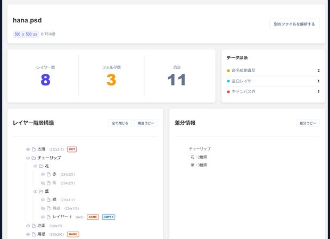Click 差分コピー button
Viewport: 330px width, 239px height.
click(x=308, y=123)
